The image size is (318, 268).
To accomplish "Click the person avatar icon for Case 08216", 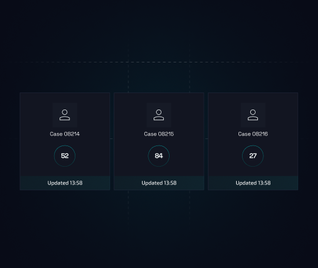I will pyautogui.click(x=253, y=115).
